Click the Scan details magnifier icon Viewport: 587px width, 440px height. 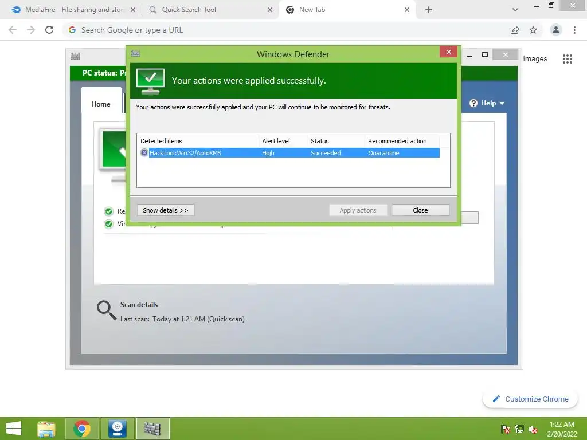click(x=107, y=311)
